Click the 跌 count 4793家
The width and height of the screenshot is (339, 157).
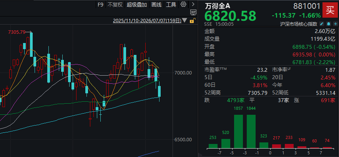point(236,100)
